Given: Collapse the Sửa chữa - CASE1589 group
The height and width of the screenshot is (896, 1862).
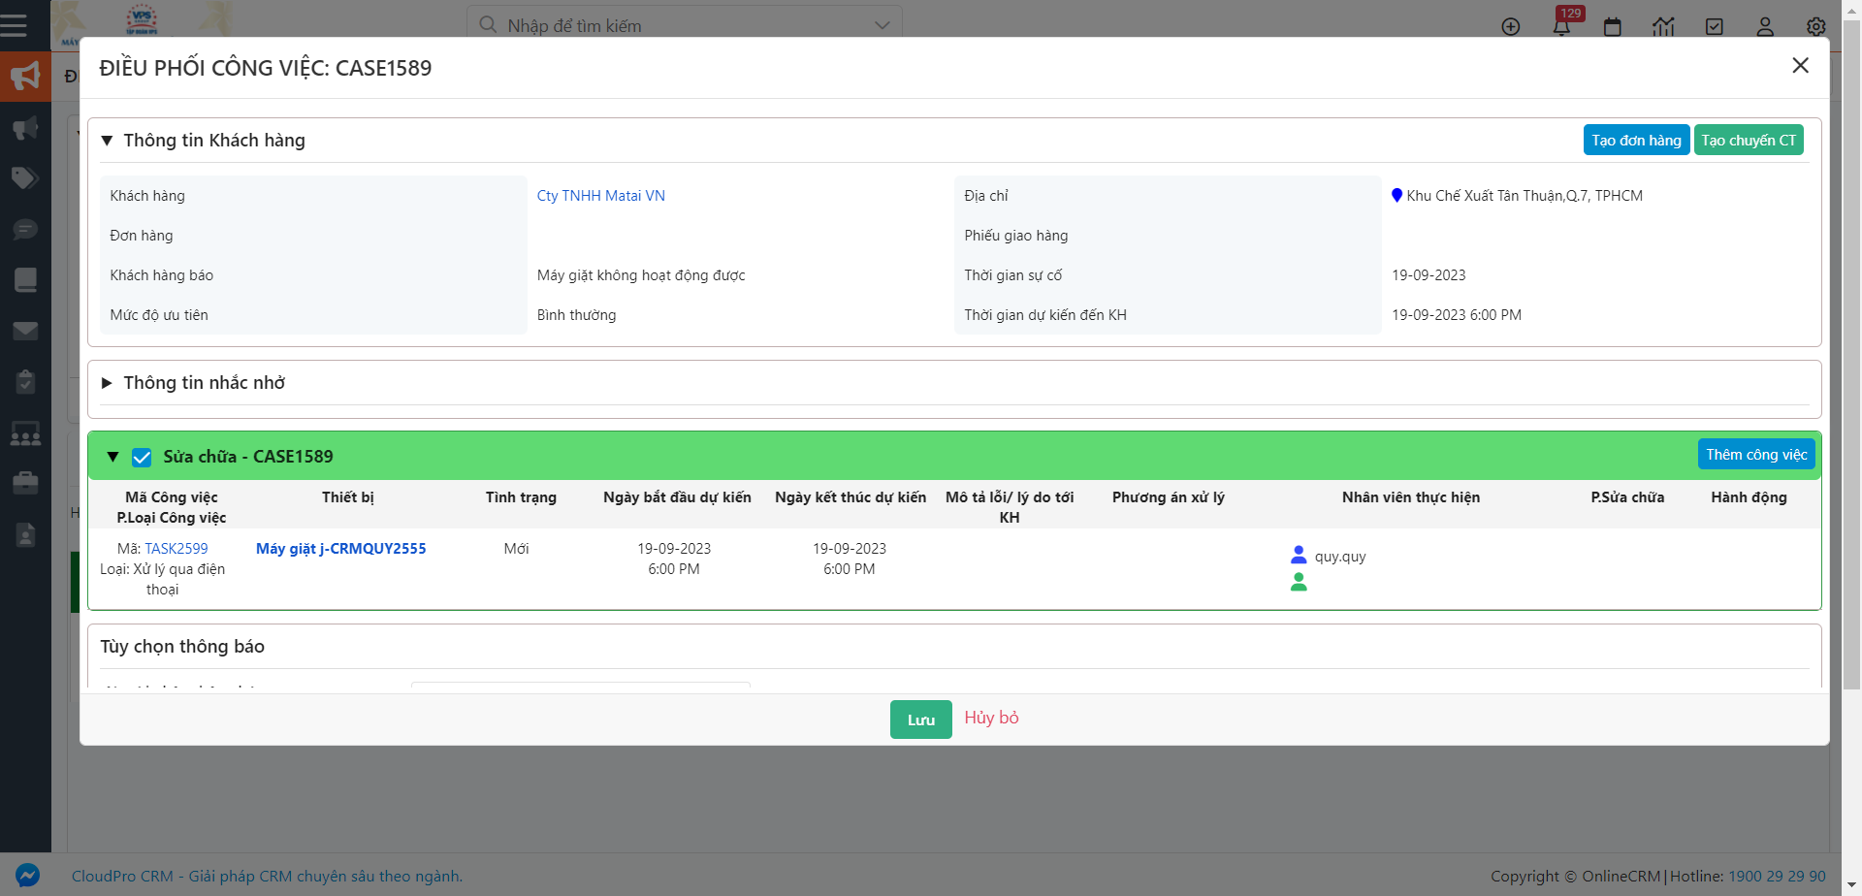Looking at the screenshot, I should pos(112,457).
